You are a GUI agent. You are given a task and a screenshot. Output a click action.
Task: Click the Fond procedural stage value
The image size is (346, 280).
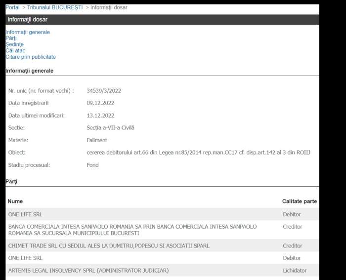click(92, 165)
